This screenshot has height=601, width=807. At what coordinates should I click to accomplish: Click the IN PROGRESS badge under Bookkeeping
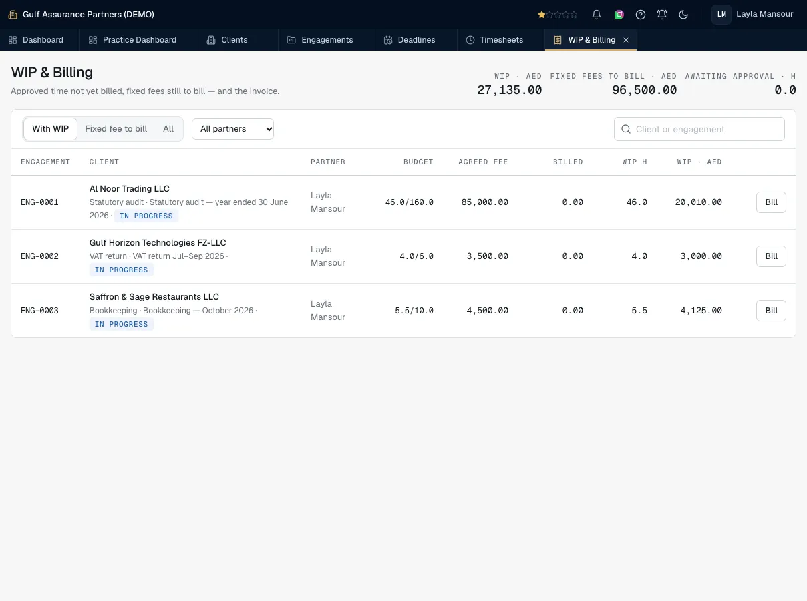[122, 324]
